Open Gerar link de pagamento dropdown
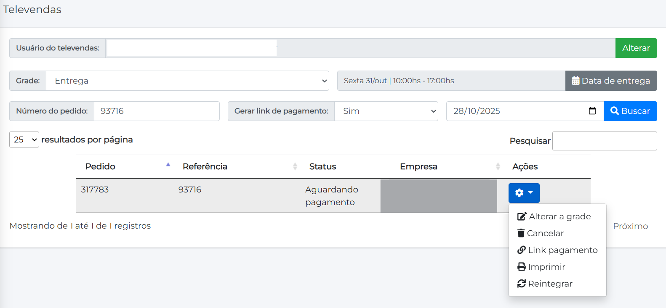This screenshot has width=666, height=308. coord(386,111)
